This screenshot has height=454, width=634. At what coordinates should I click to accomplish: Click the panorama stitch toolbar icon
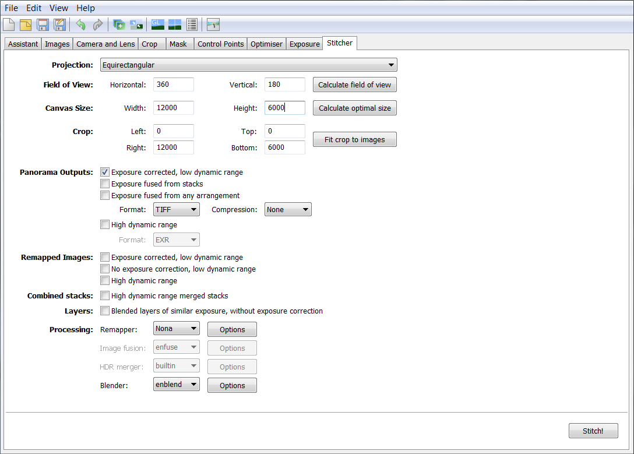[213, 24]
